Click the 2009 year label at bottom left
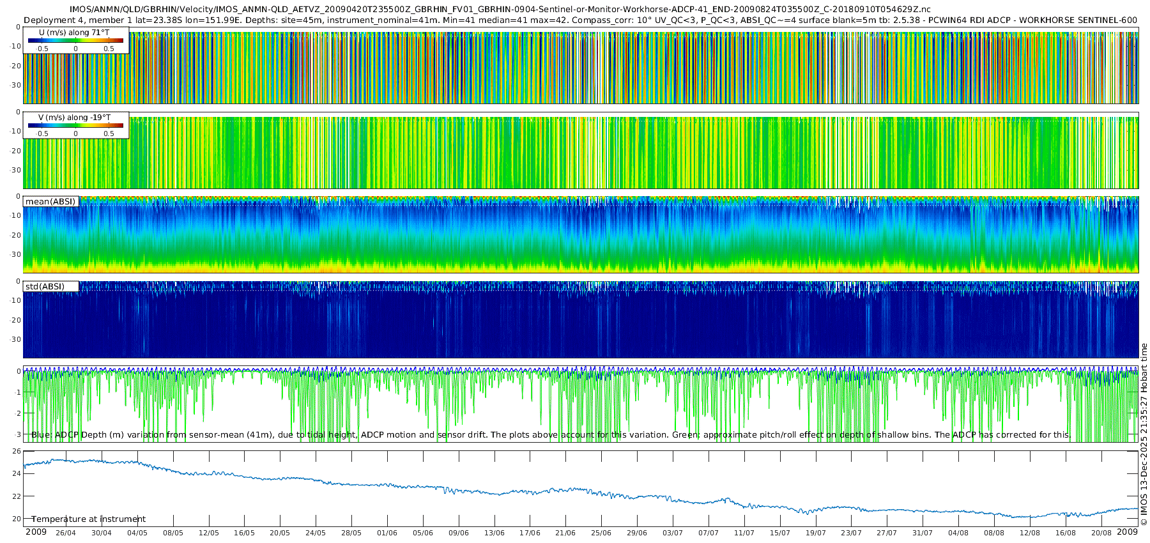The image size is (1150, 543). 36,532
